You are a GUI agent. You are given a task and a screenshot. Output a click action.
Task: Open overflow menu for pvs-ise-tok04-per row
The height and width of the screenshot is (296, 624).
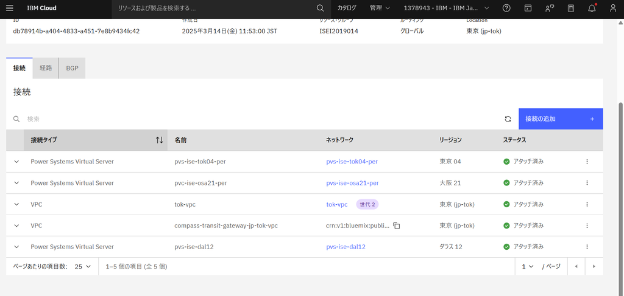(x=587, y=162)
